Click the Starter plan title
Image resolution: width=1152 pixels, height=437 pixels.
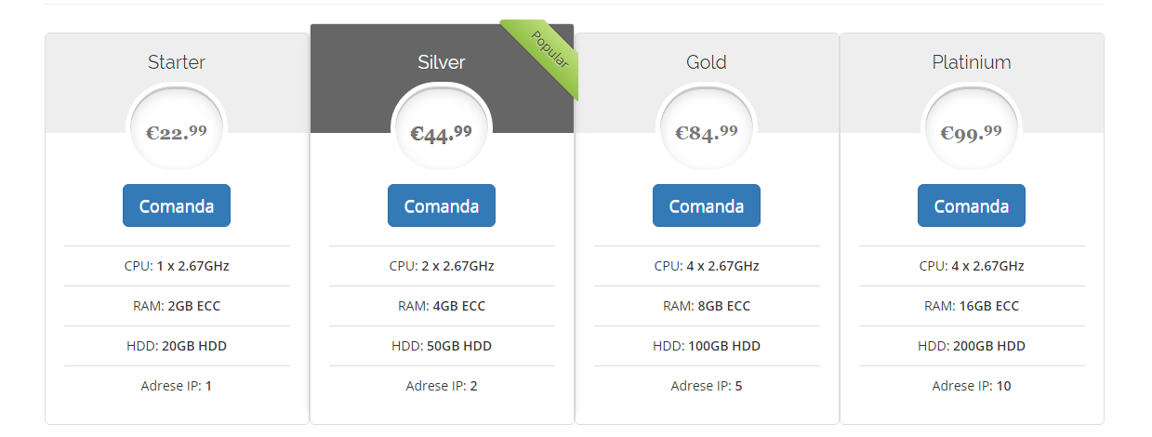click(177, 62)
